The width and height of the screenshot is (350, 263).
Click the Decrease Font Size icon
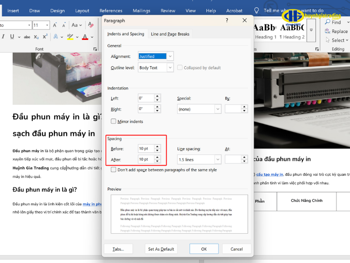63,25
